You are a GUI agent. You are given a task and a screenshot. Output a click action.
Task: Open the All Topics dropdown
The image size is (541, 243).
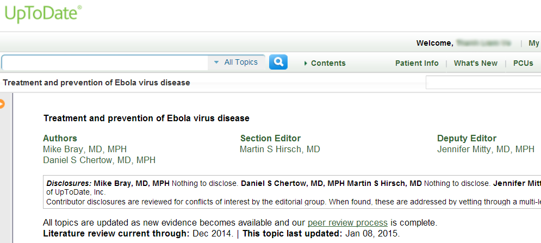coord(237,62)
